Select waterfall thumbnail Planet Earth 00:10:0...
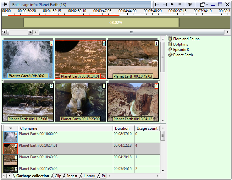The height and width of the screenshot is (180, 232). (x=28, y=59)
